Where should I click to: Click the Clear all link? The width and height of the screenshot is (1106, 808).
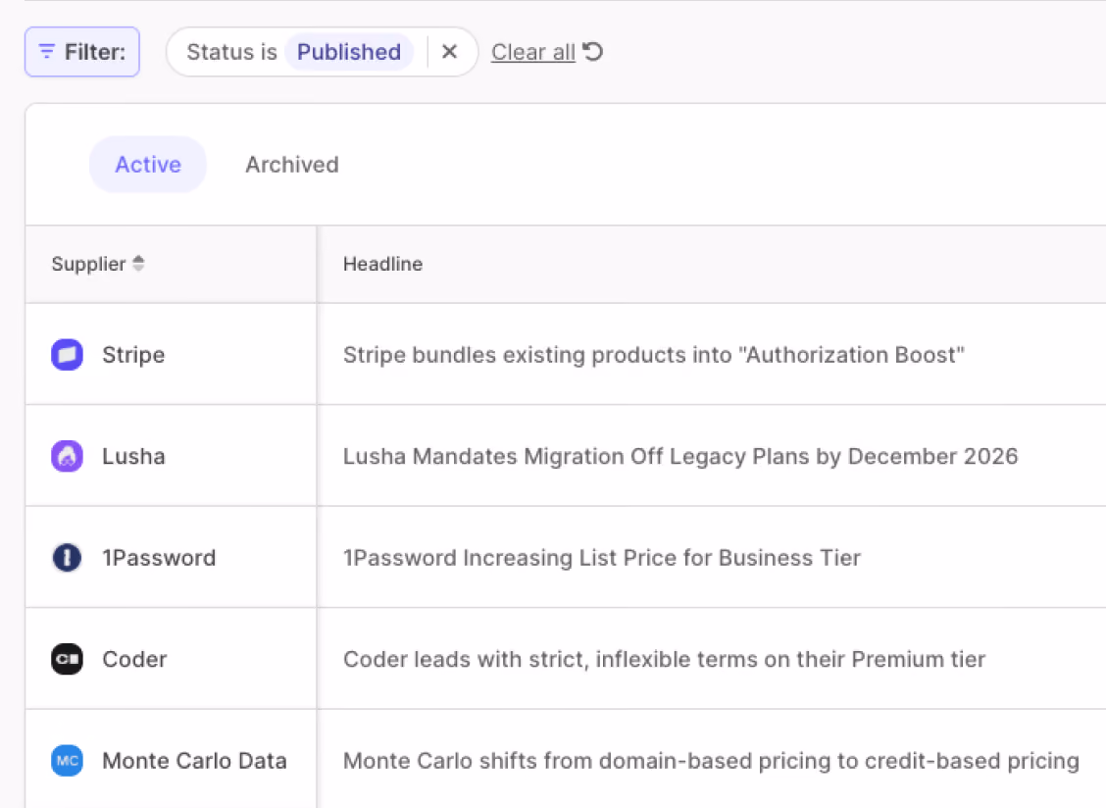[x=532, y=52]
